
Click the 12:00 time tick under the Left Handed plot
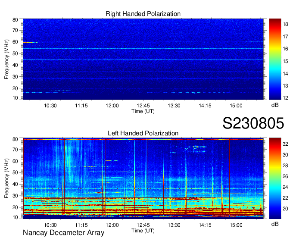coord(112,225)
